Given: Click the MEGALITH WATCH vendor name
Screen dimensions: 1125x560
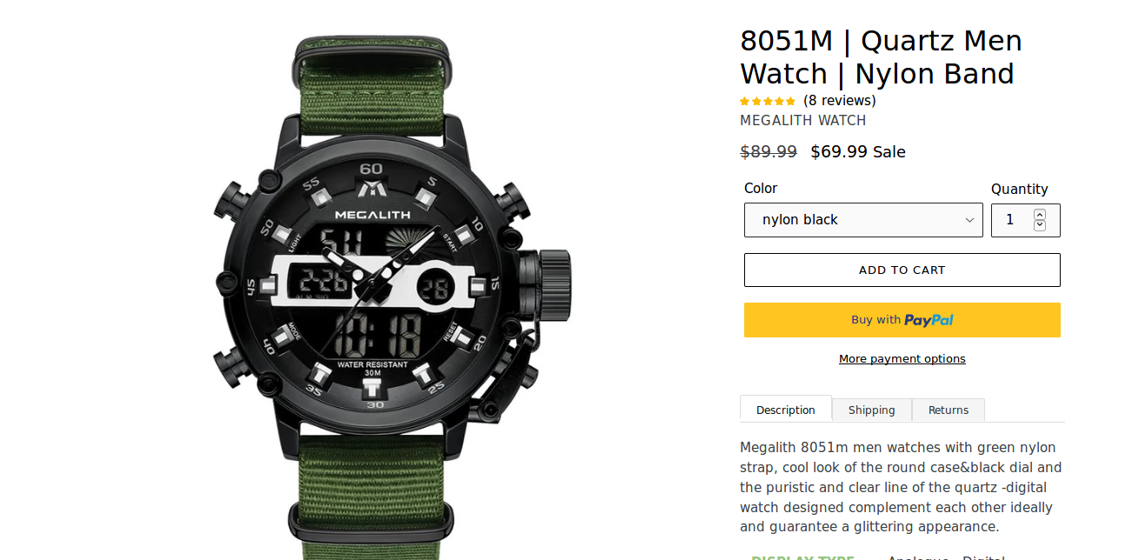Looking at the screenshot, I should tap(803, 121).
